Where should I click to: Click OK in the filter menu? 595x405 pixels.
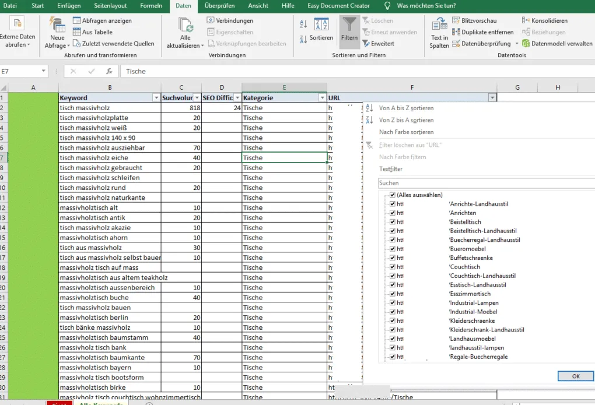pyautogui.click(x=576, y=376)
